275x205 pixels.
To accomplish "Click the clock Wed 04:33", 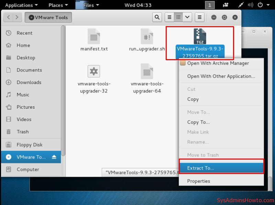I will pyautogui.click(x=138, y=5).
